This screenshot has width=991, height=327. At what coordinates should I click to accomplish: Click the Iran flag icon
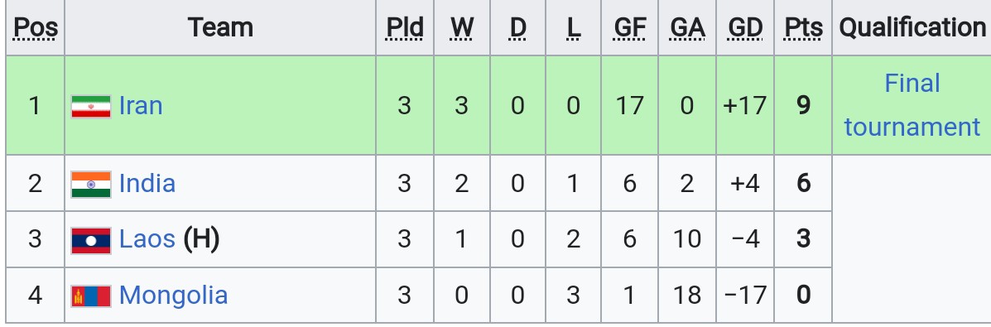click(91, 106)
